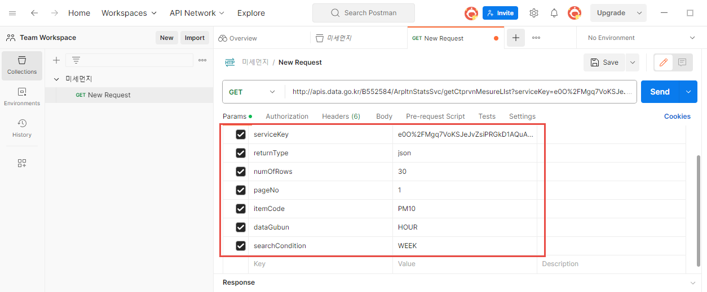Image resolution: width=707 pixels, height=292 pixels.
Task: Focus the Search Postman field
Action: pyautogui.click(x=363, y=13)
